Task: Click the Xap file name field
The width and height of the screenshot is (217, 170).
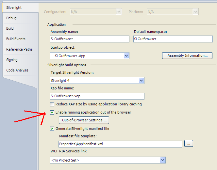Action: 97,96
